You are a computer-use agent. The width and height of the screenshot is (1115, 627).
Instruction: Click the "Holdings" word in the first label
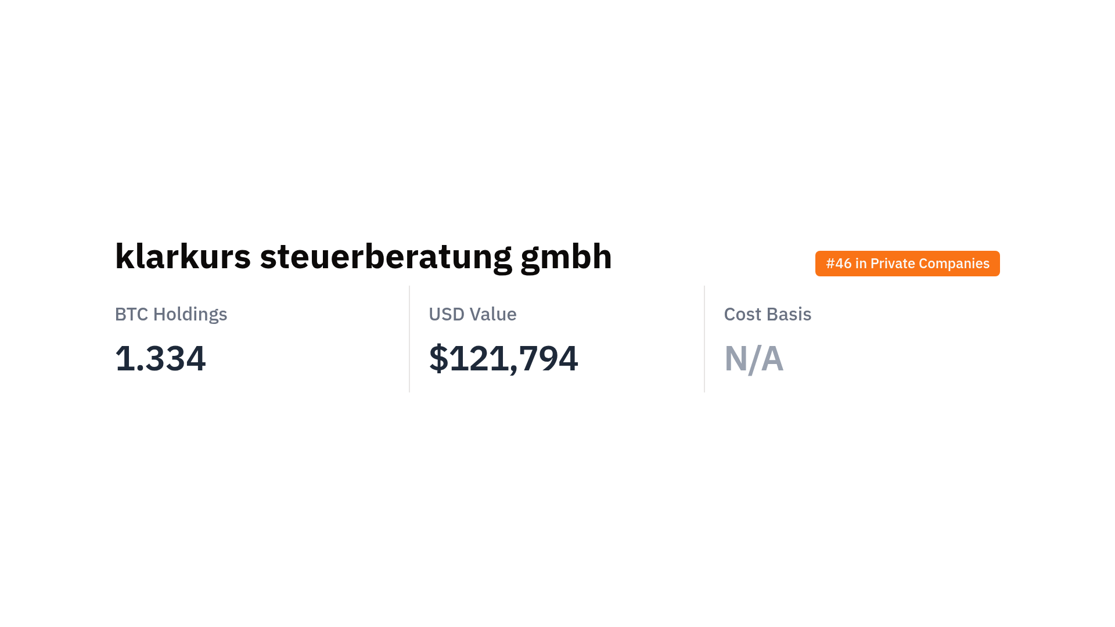[x=190, y=314]
